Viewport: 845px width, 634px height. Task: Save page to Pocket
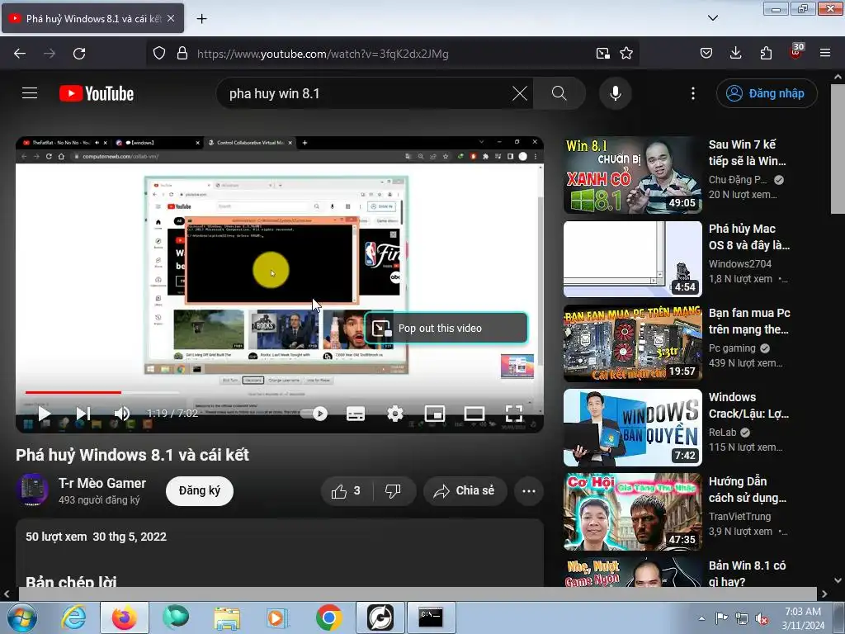pyautogui.click(x=706, y=54)
